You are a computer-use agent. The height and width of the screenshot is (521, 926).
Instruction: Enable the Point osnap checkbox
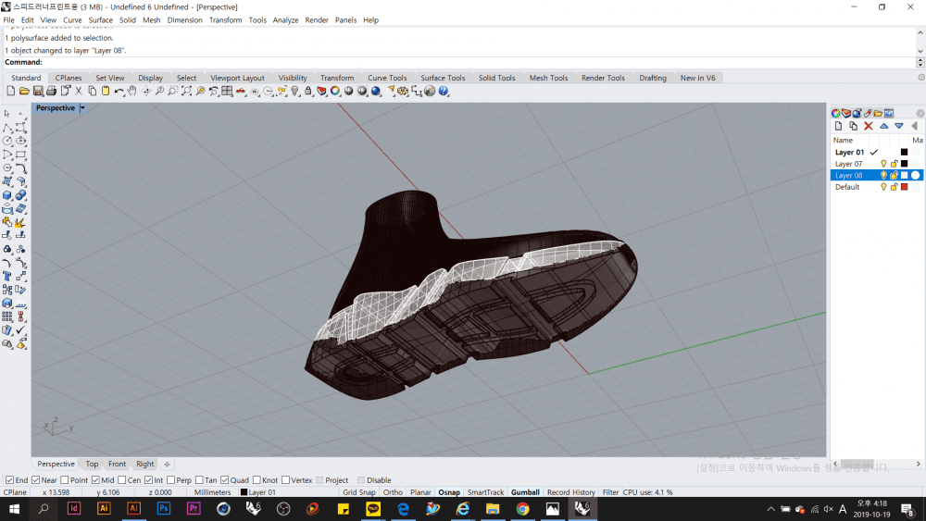[65, 480]
